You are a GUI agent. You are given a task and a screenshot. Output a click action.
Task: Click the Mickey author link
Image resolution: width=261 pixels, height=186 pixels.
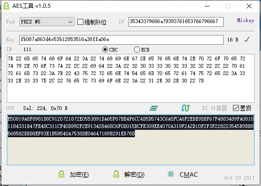(x=245, y=20)
